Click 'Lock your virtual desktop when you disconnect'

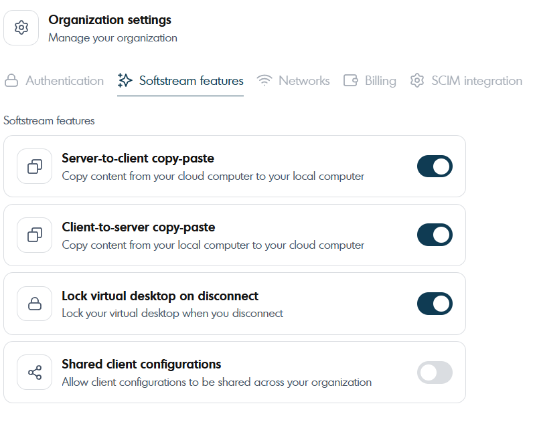172,313
